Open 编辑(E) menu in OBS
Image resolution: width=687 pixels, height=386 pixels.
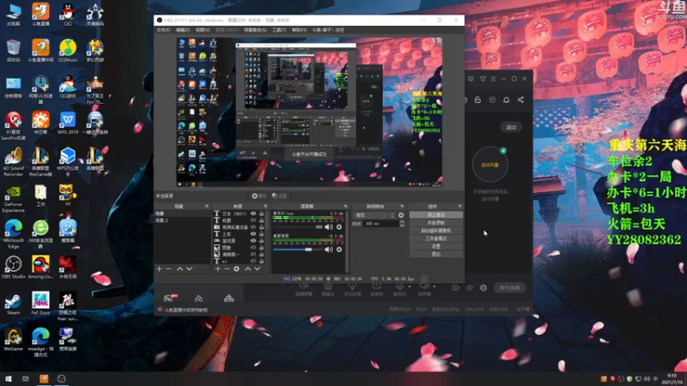click(x=183, y=30)
